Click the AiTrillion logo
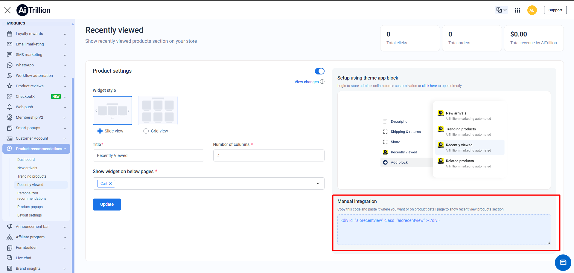 click(x=34, y=10)
